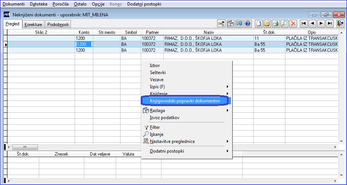The image size is (347, 185).
Task: Click the Konto column header
Action: click(84, 32)
